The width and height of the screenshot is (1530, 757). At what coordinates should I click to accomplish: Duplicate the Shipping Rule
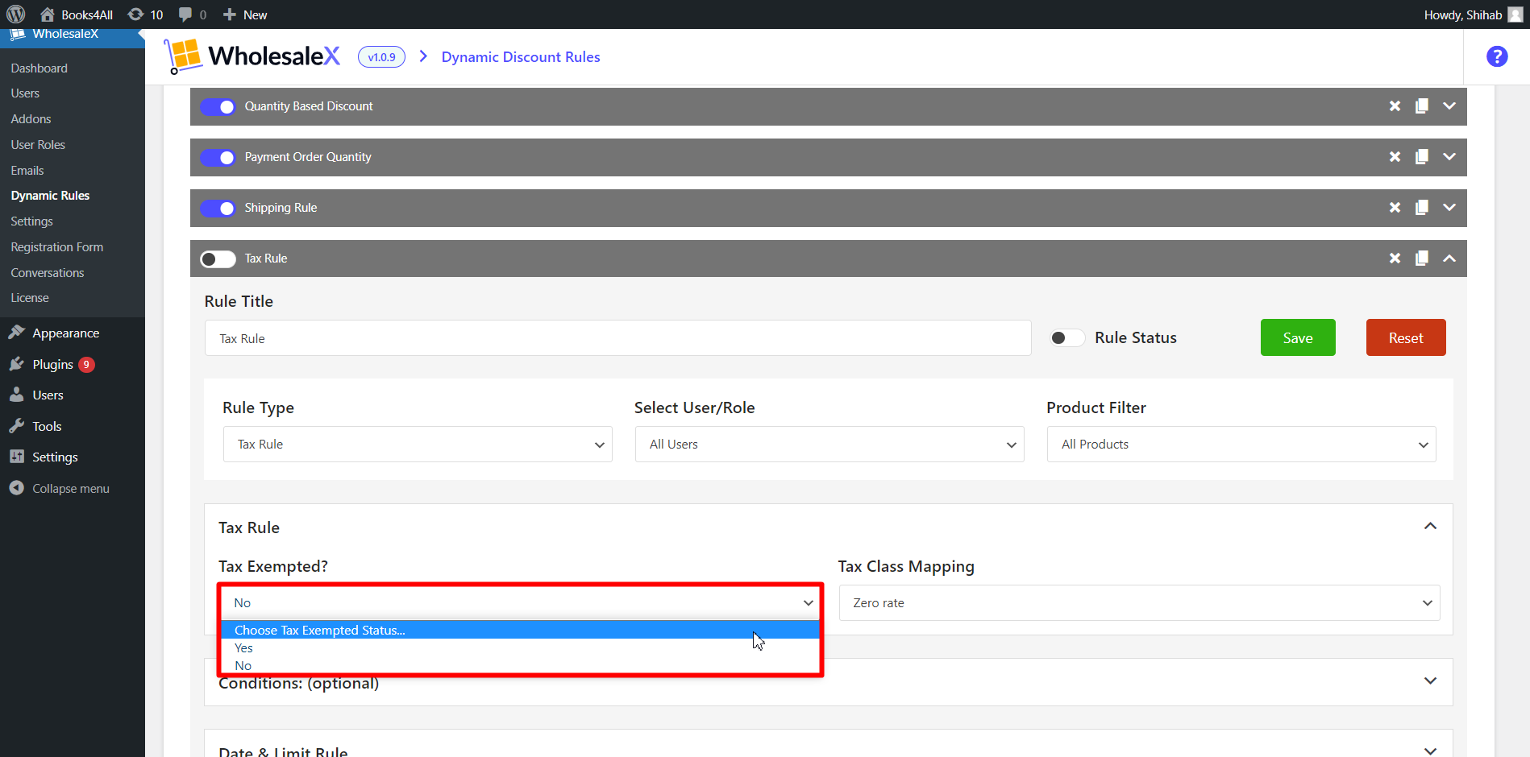(1422, 208)
